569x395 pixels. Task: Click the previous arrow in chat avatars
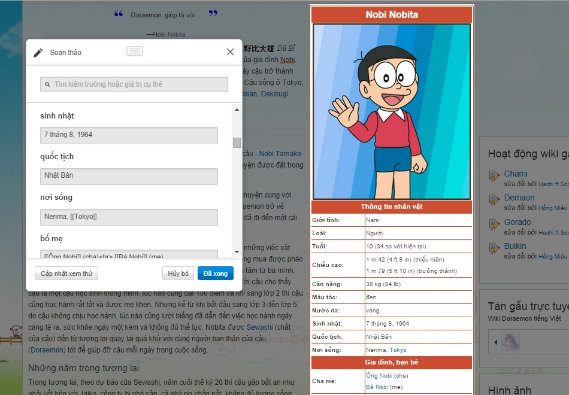(x=496, y=342)
